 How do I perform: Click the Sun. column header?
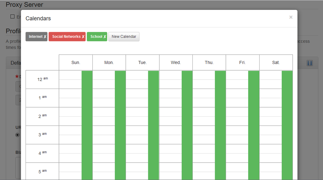pyautogui.click(x=76, y=62)
